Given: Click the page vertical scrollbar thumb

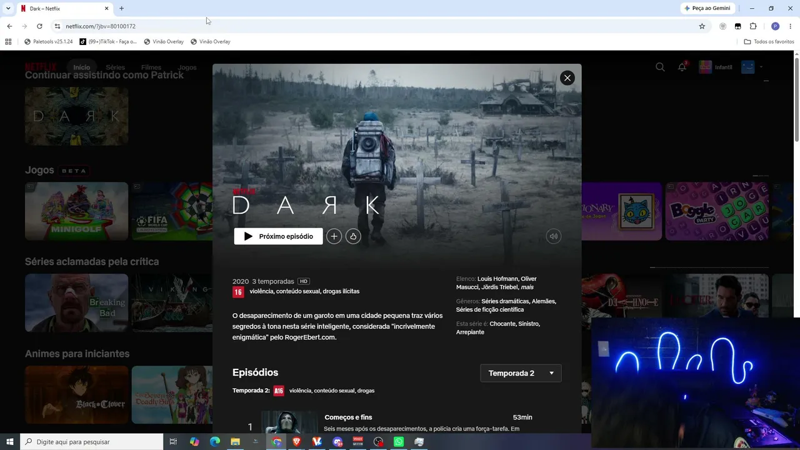Looking at the screenshot, I should pos(796,100).
